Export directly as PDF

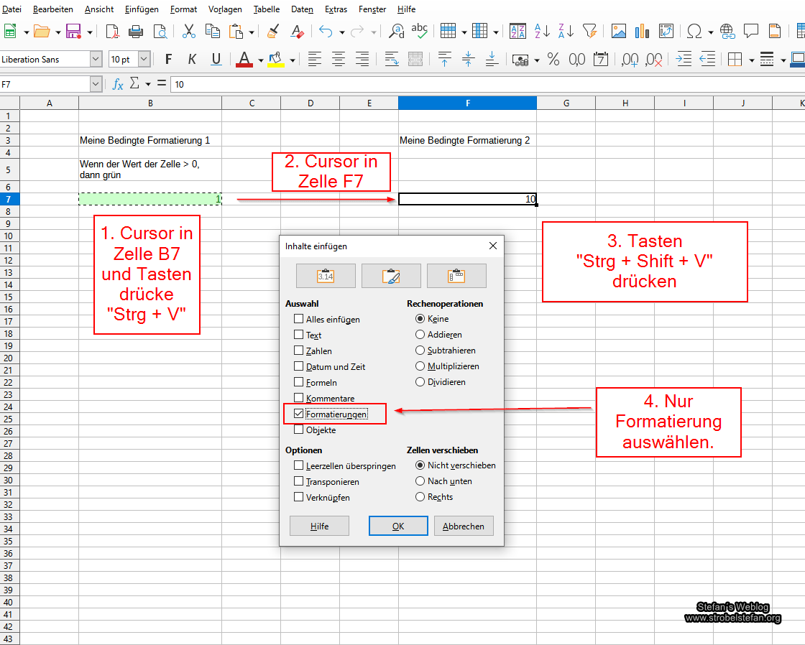[113, 31]
